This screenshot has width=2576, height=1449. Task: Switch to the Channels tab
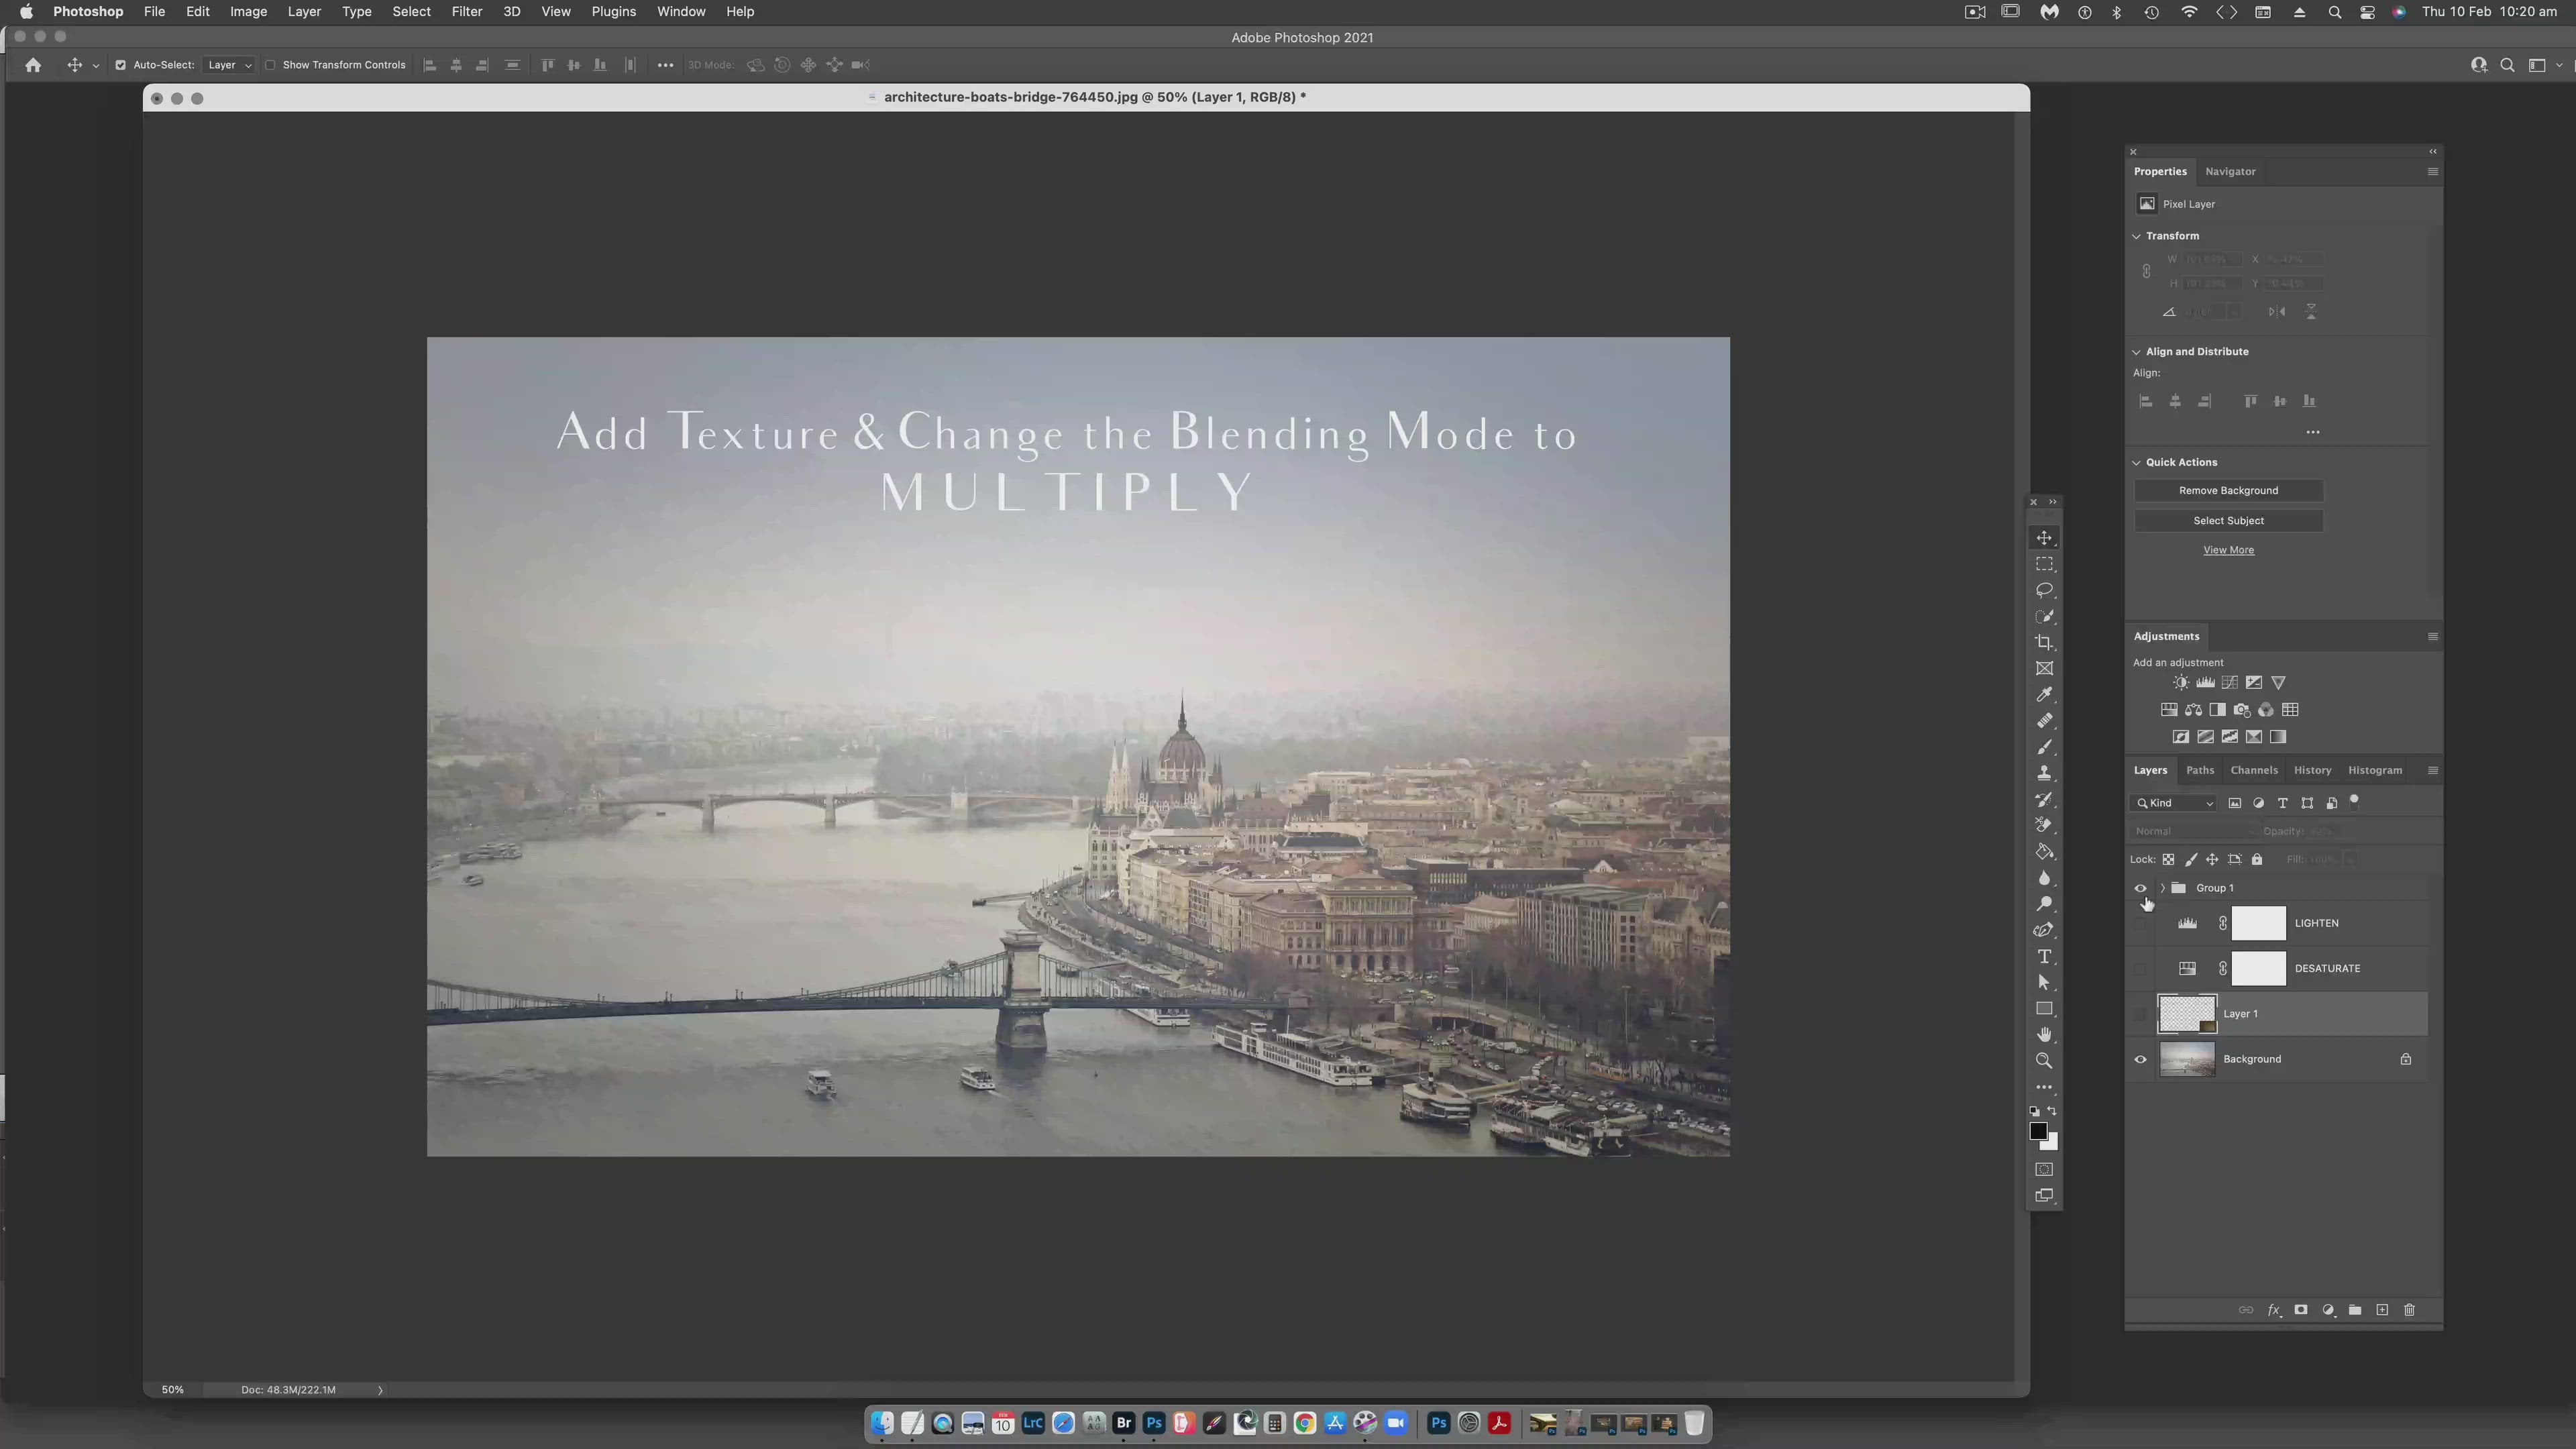(2253, 770)
